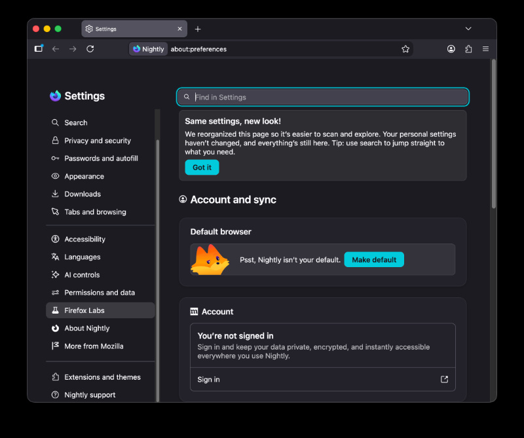This screenshot has height=438, width=524.
Task: Click the Nightly identity badge in address bar
Action: coord(149,49)
